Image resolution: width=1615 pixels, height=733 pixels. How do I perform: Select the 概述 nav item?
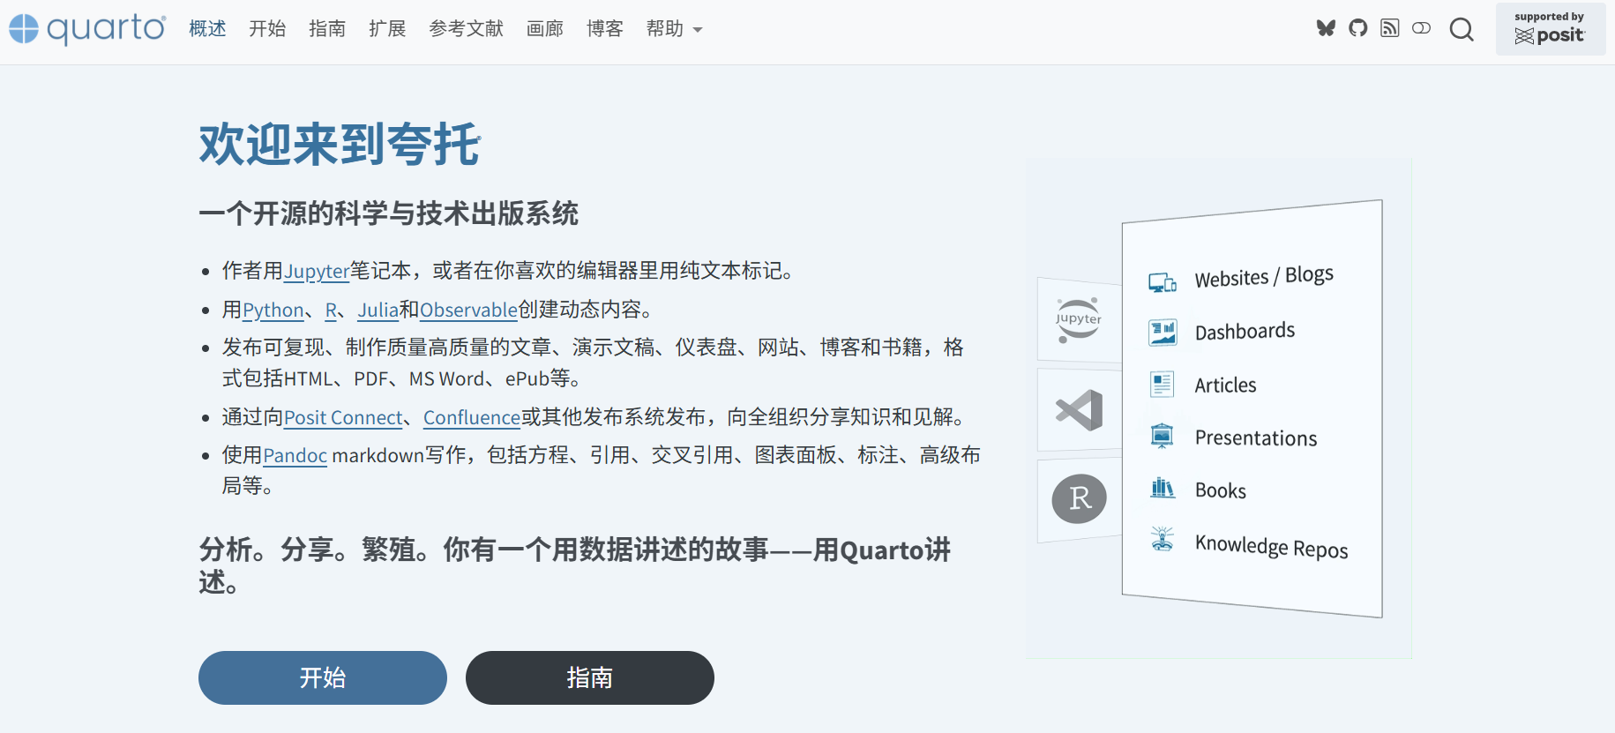point(207,29)
